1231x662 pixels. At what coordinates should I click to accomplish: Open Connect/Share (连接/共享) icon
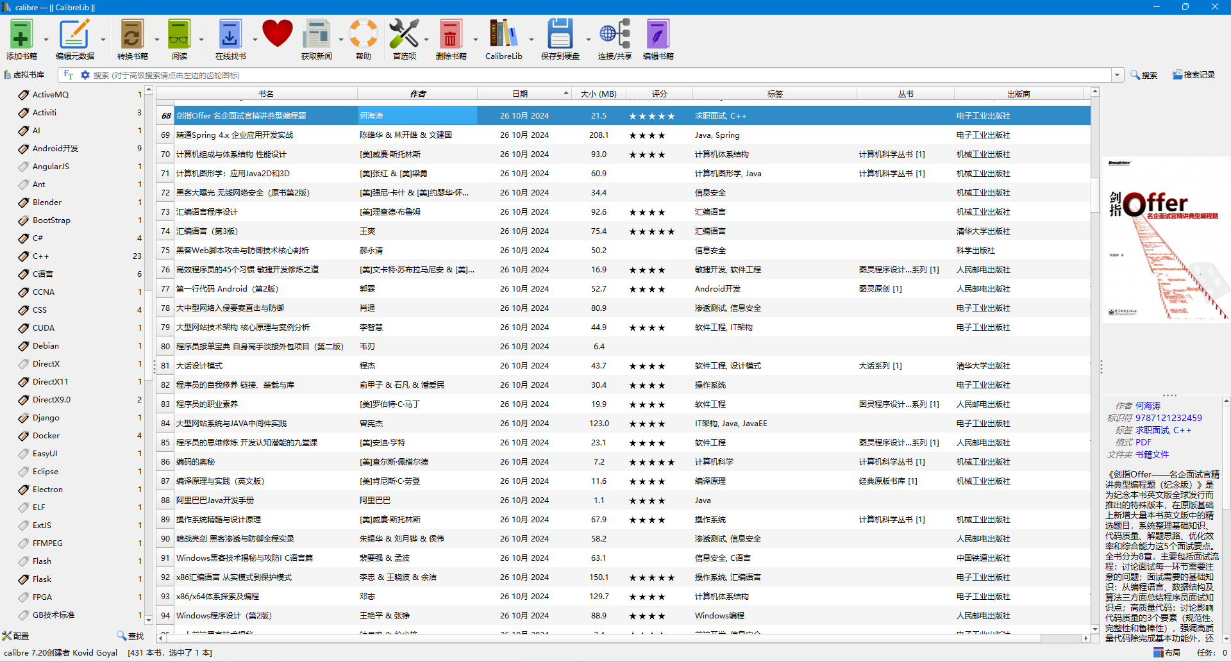614,35
